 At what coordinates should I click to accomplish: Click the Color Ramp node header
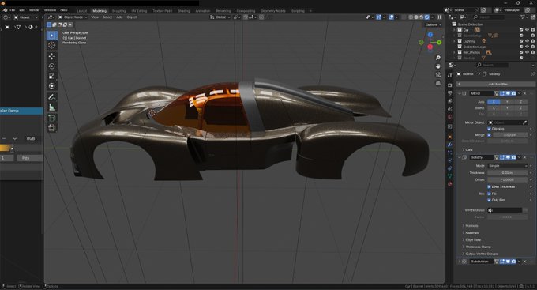[x=21, y=111]
